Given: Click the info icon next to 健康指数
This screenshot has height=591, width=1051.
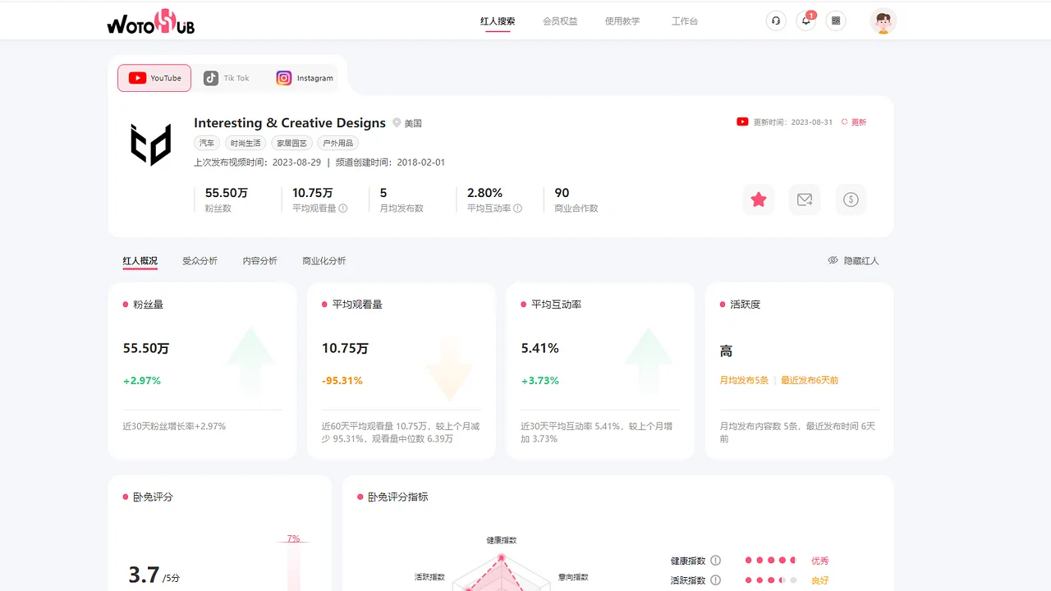Looking at the screenshot, I should 716,561.
